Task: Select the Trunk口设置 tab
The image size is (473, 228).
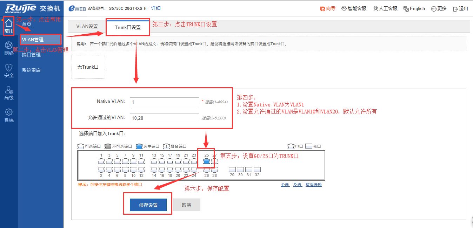Action: tap(128, 27)
